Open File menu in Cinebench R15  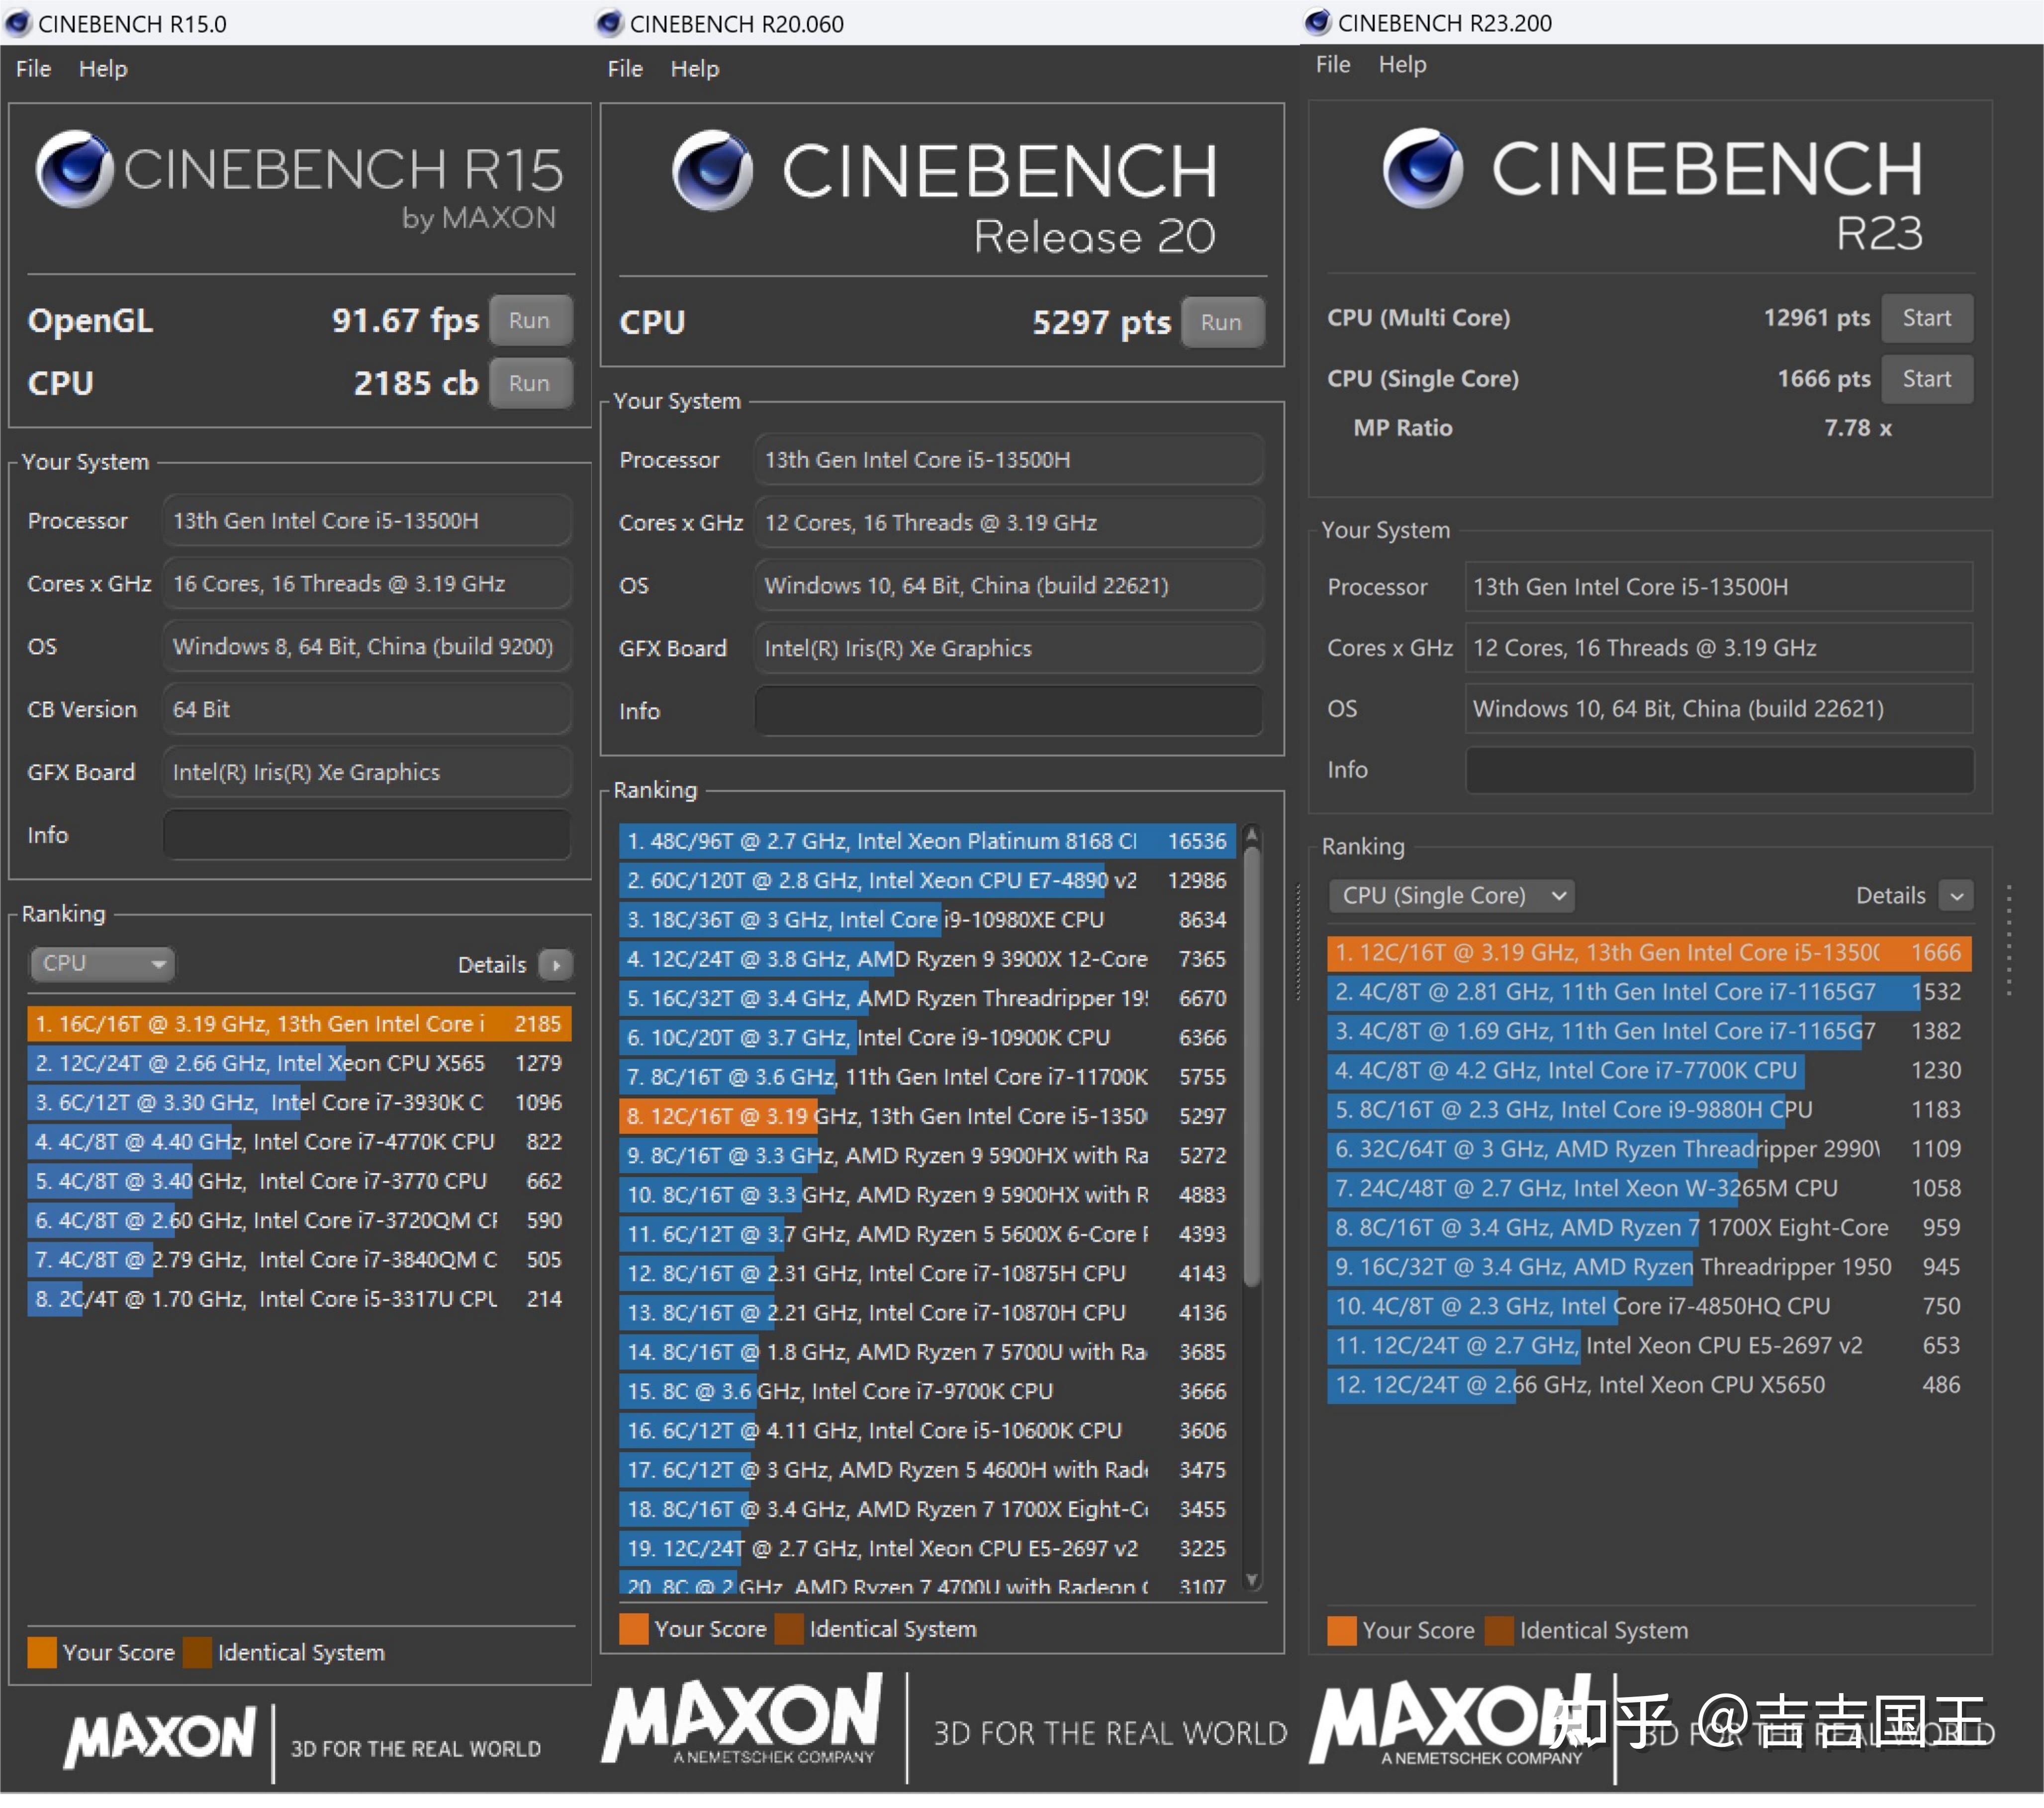33,69
